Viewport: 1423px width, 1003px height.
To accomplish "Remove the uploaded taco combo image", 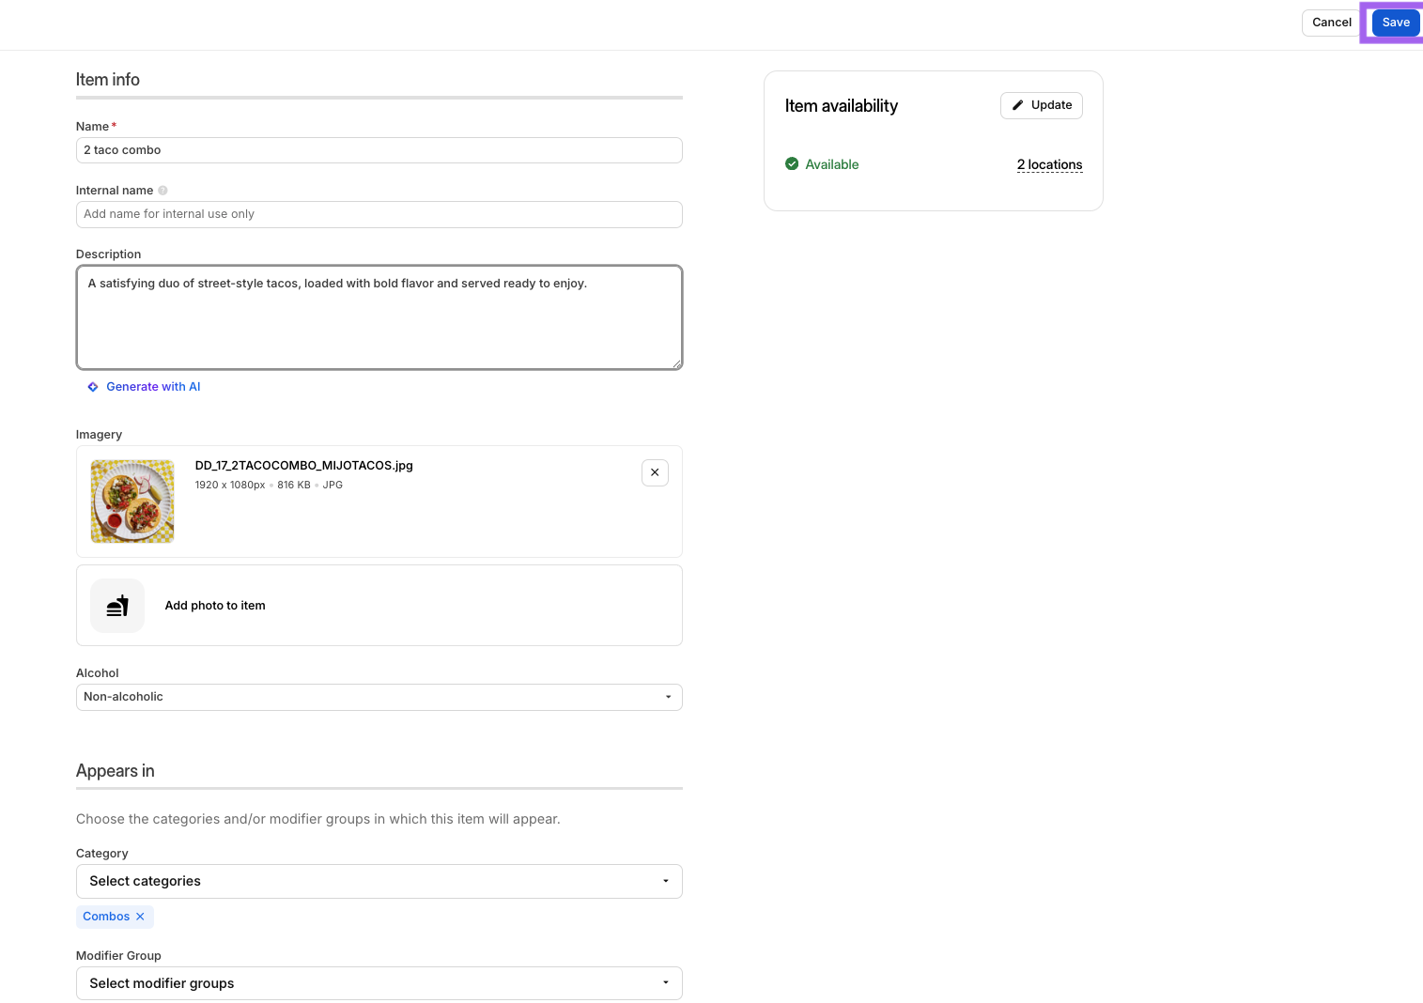I will [x=655, y=472].
